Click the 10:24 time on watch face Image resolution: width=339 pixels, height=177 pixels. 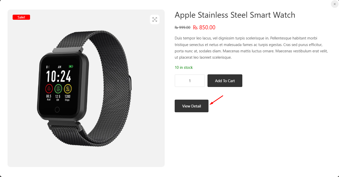[59, 76]
